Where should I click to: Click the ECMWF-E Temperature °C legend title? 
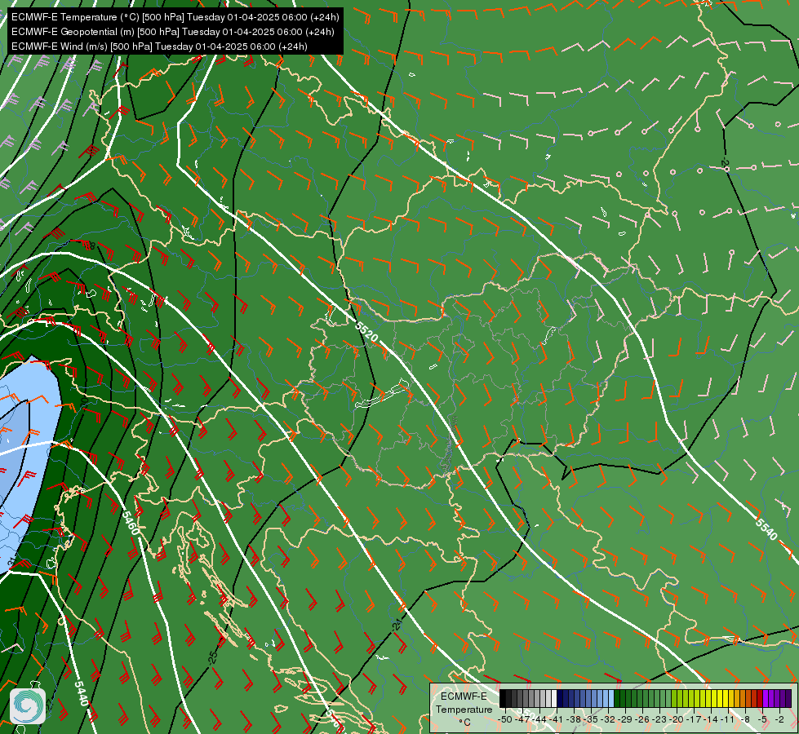click(464, 709)
